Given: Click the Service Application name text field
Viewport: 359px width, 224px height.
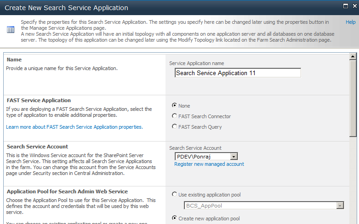Looking at the screenshot, I should coord(238,73).
